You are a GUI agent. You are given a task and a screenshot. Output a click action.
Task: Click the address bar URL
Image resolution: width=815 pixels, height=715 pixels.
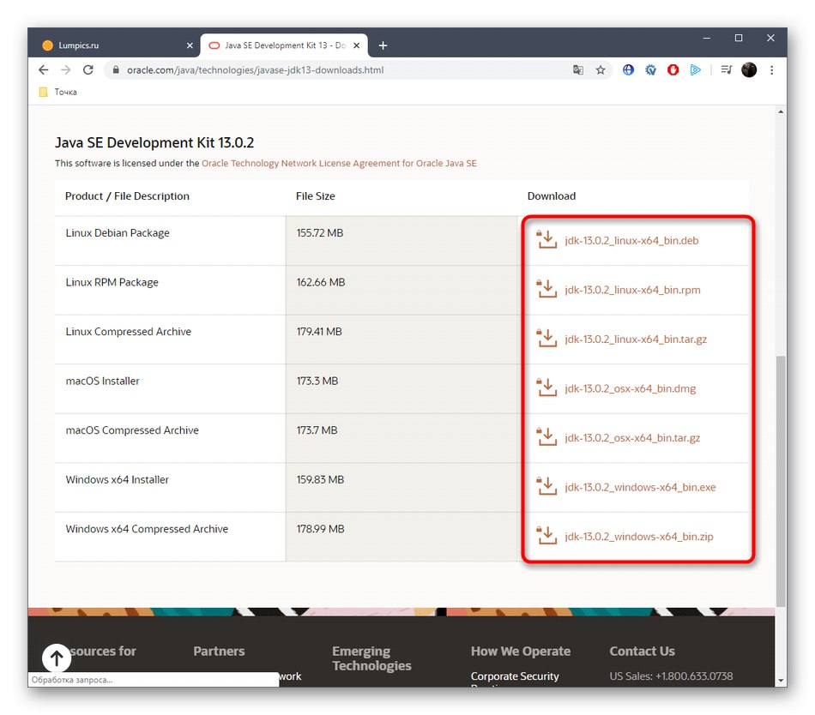coord(255,69)
